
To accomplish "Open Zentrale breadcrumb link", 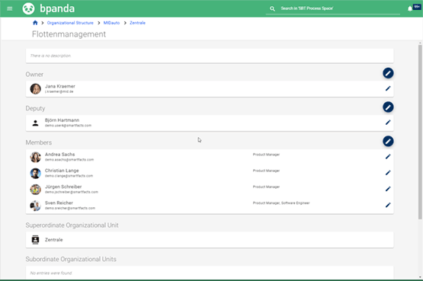I will (x=138, y=23).
